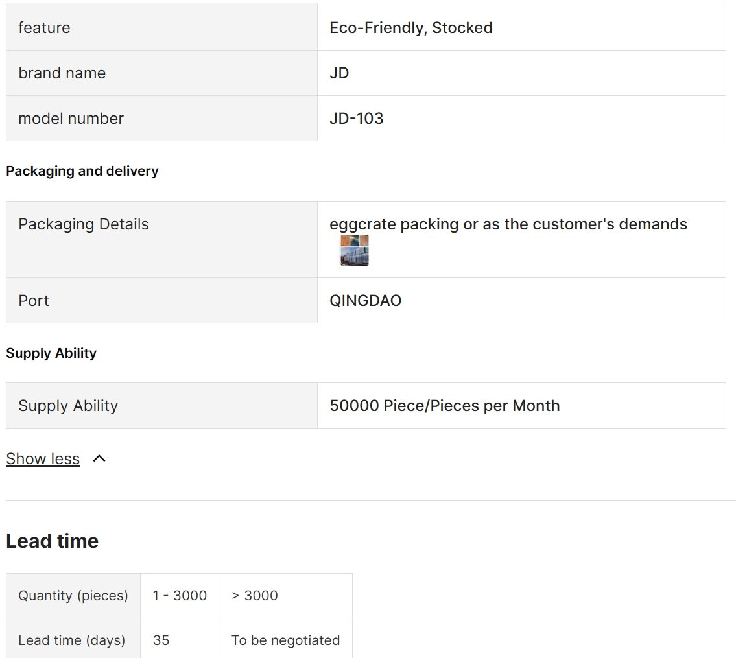The image size is (736, 658).
Task: Select the > 3000 quantity cell
Action: [285, 596]
